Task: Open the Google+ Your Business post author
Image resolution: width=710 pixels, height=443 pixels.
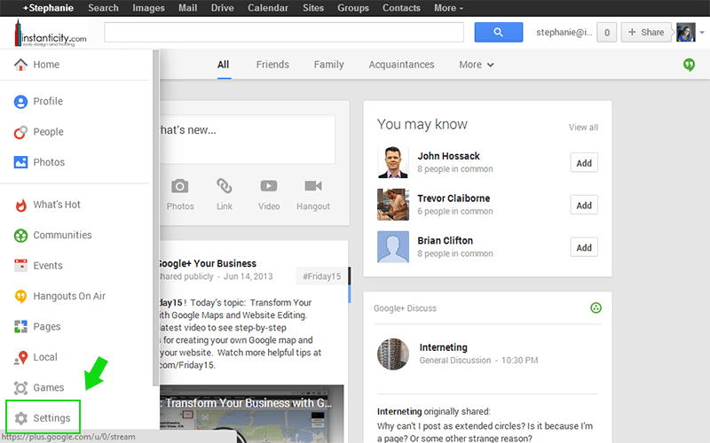Action: (208, 263)
